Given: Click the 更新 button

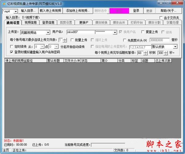Looking at the screenshot, I should tap(149, 11).
